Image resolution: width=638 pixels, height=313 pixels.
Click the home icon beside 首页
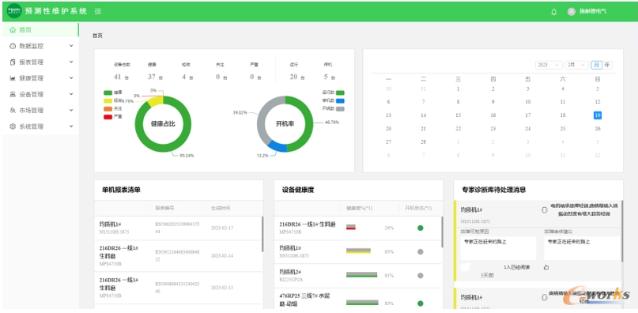click(x=13, y=30)
